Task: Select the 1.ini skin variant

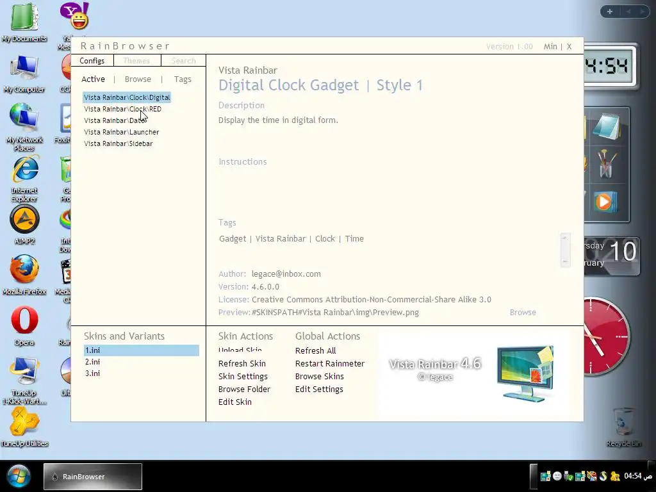Action: pyautogui.click(x=142, y=350)
